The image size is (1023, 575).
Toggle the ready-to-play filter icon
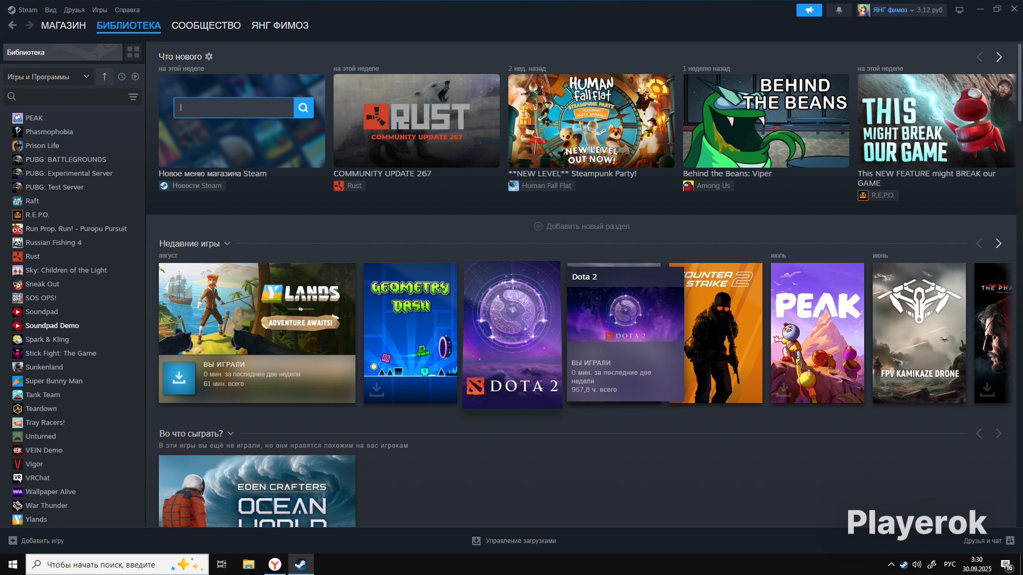tap(135, 76)
